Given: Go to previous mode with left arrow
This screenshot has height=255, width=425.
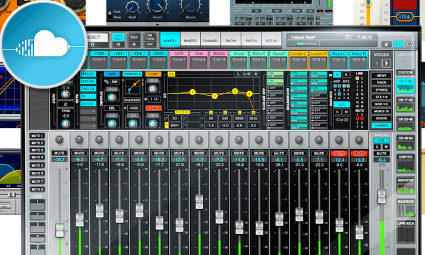Looking at the screenshot, I should click(376, 63).
